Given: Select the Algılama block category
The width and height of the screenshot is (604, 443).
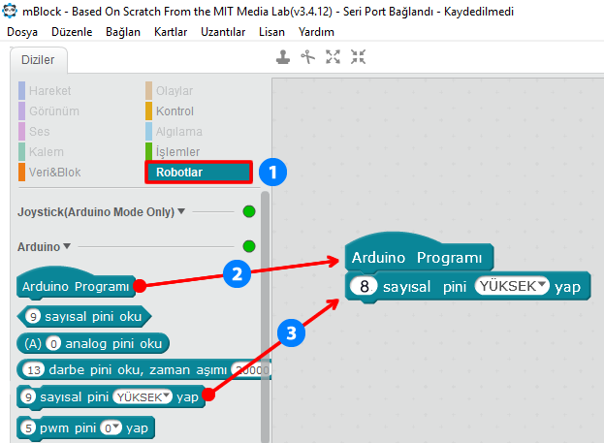Looking at the screenshot, I should coord(179,132).
